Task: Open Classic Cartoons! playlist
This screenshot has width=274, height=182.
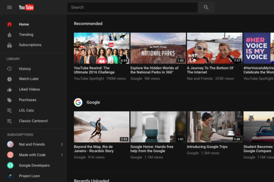Action: pyautogui.click(x=33, y=121)
